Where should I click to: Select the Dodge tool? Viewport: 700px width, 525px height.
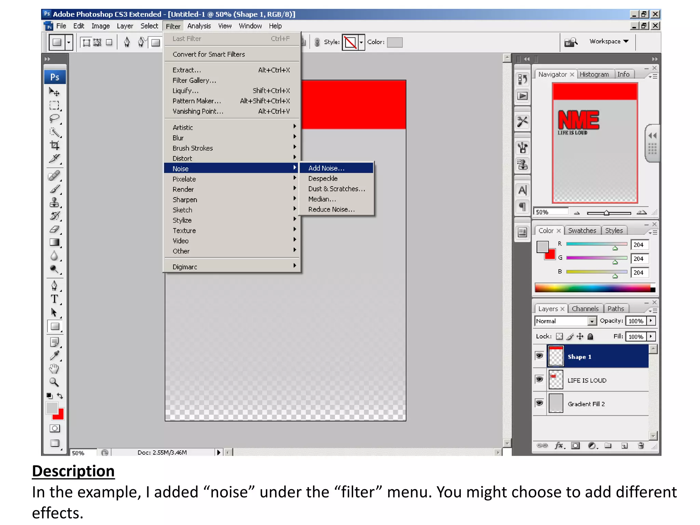54,269
